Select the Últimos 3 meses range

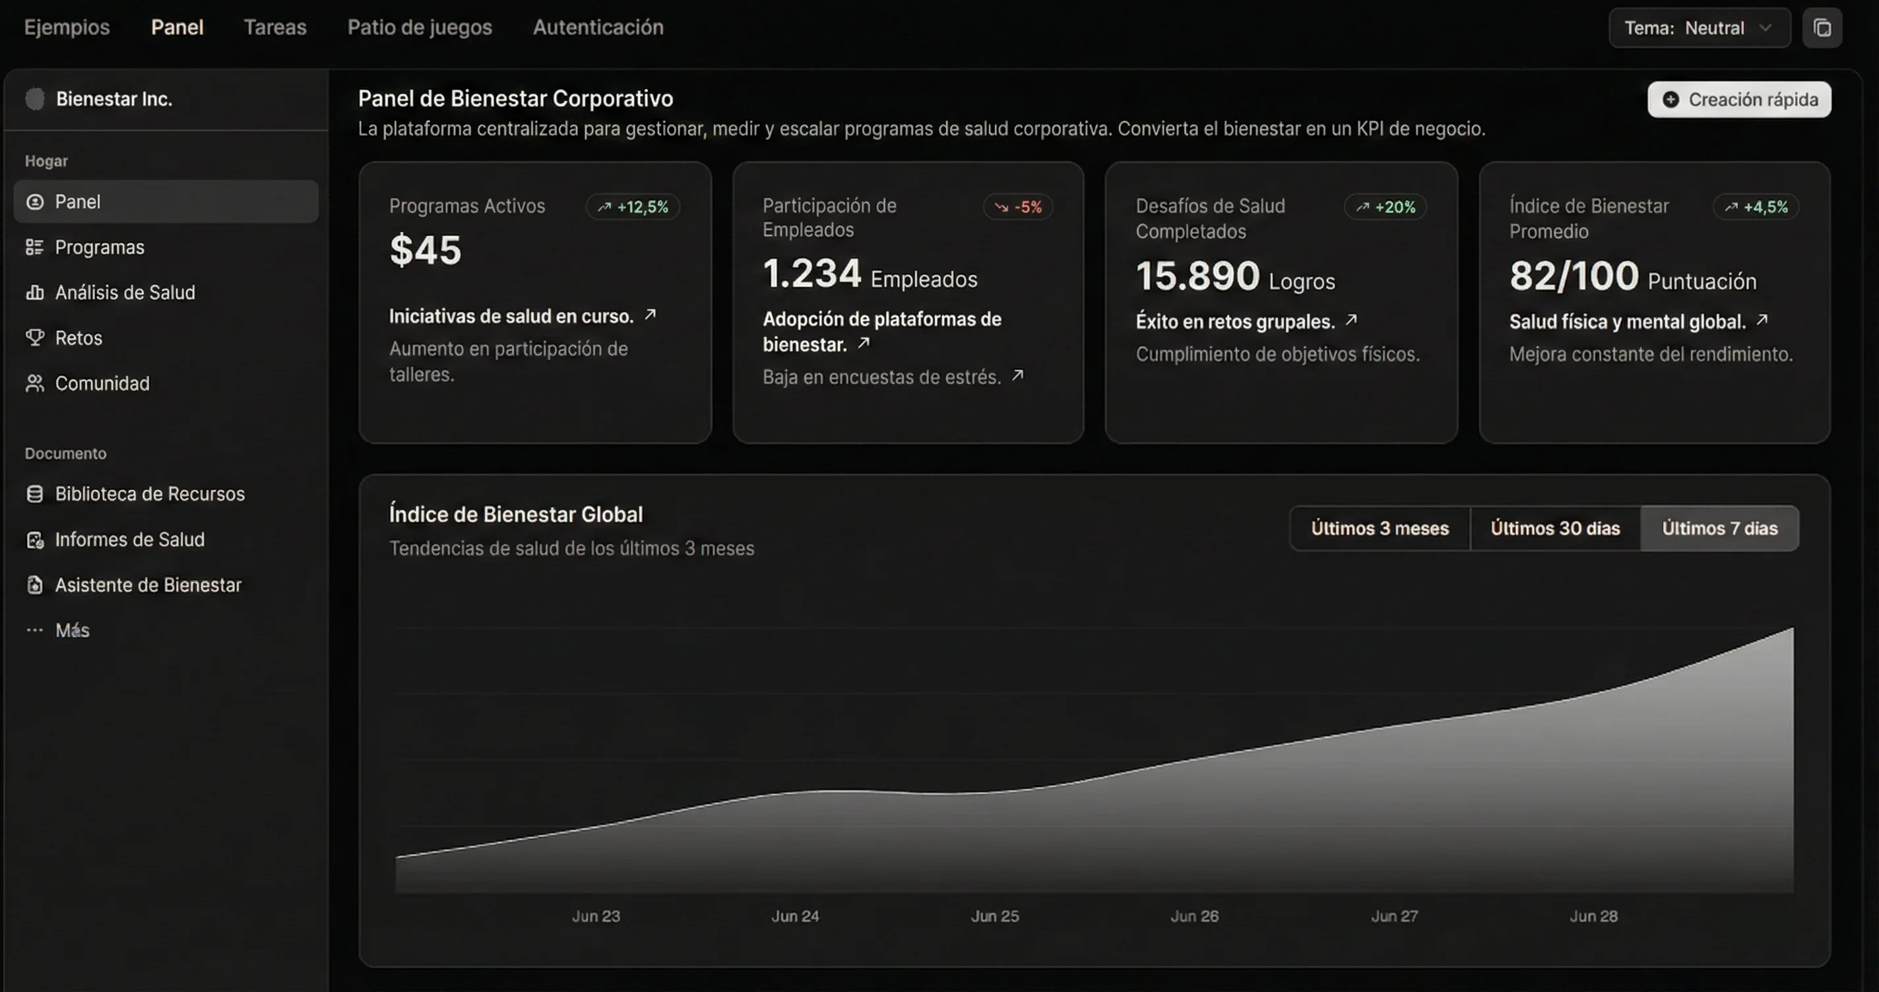click(1380, 528)
